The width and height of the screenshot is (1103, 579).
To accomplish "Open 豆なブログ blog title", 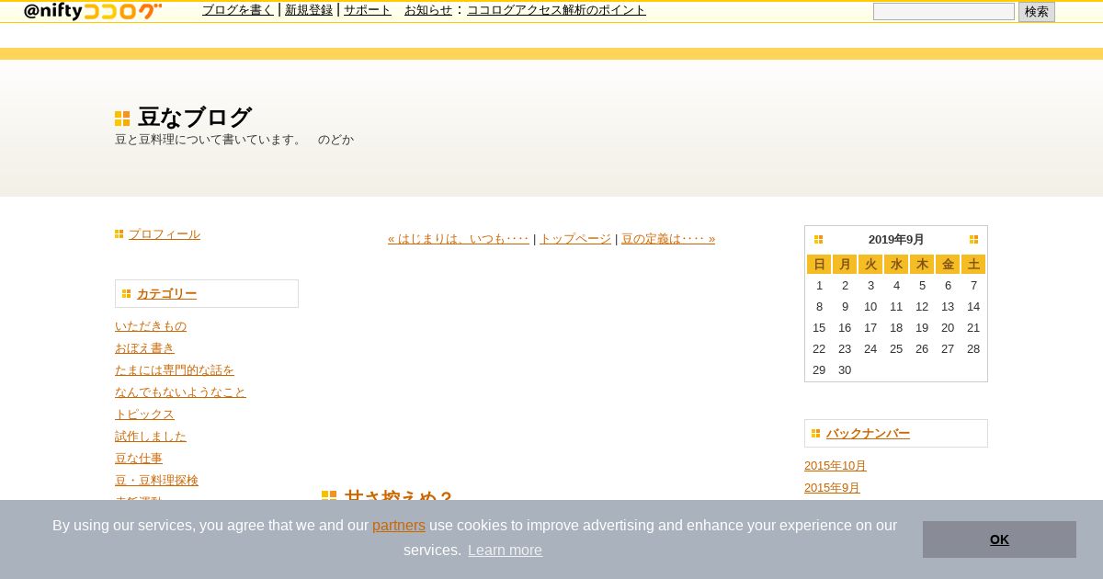I will coord(195,118).
